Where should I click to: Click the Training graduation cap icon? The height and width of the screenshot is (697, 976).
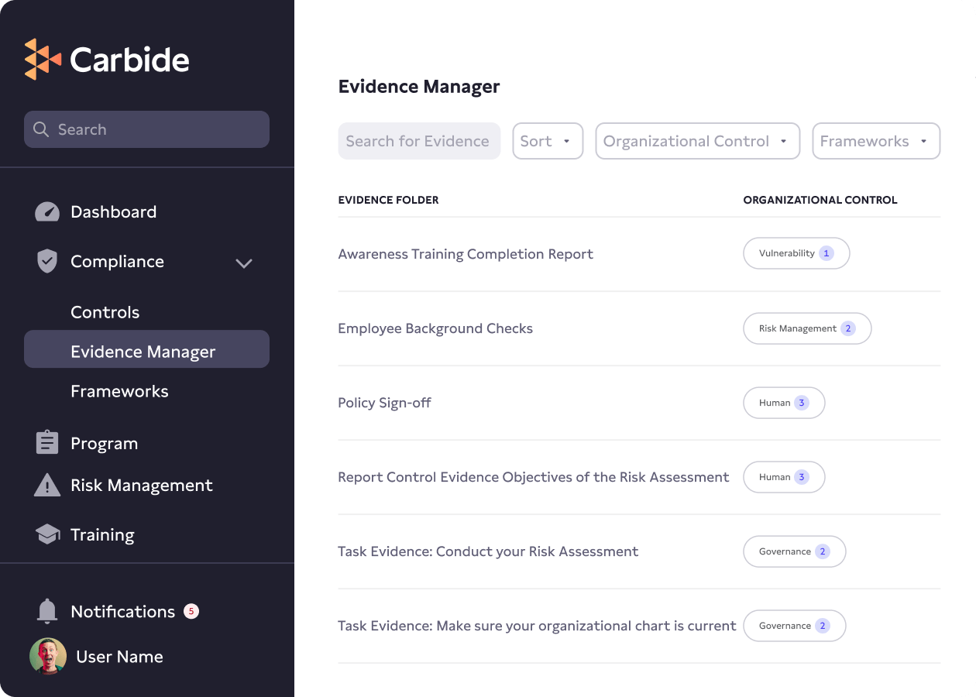(47, 534)
